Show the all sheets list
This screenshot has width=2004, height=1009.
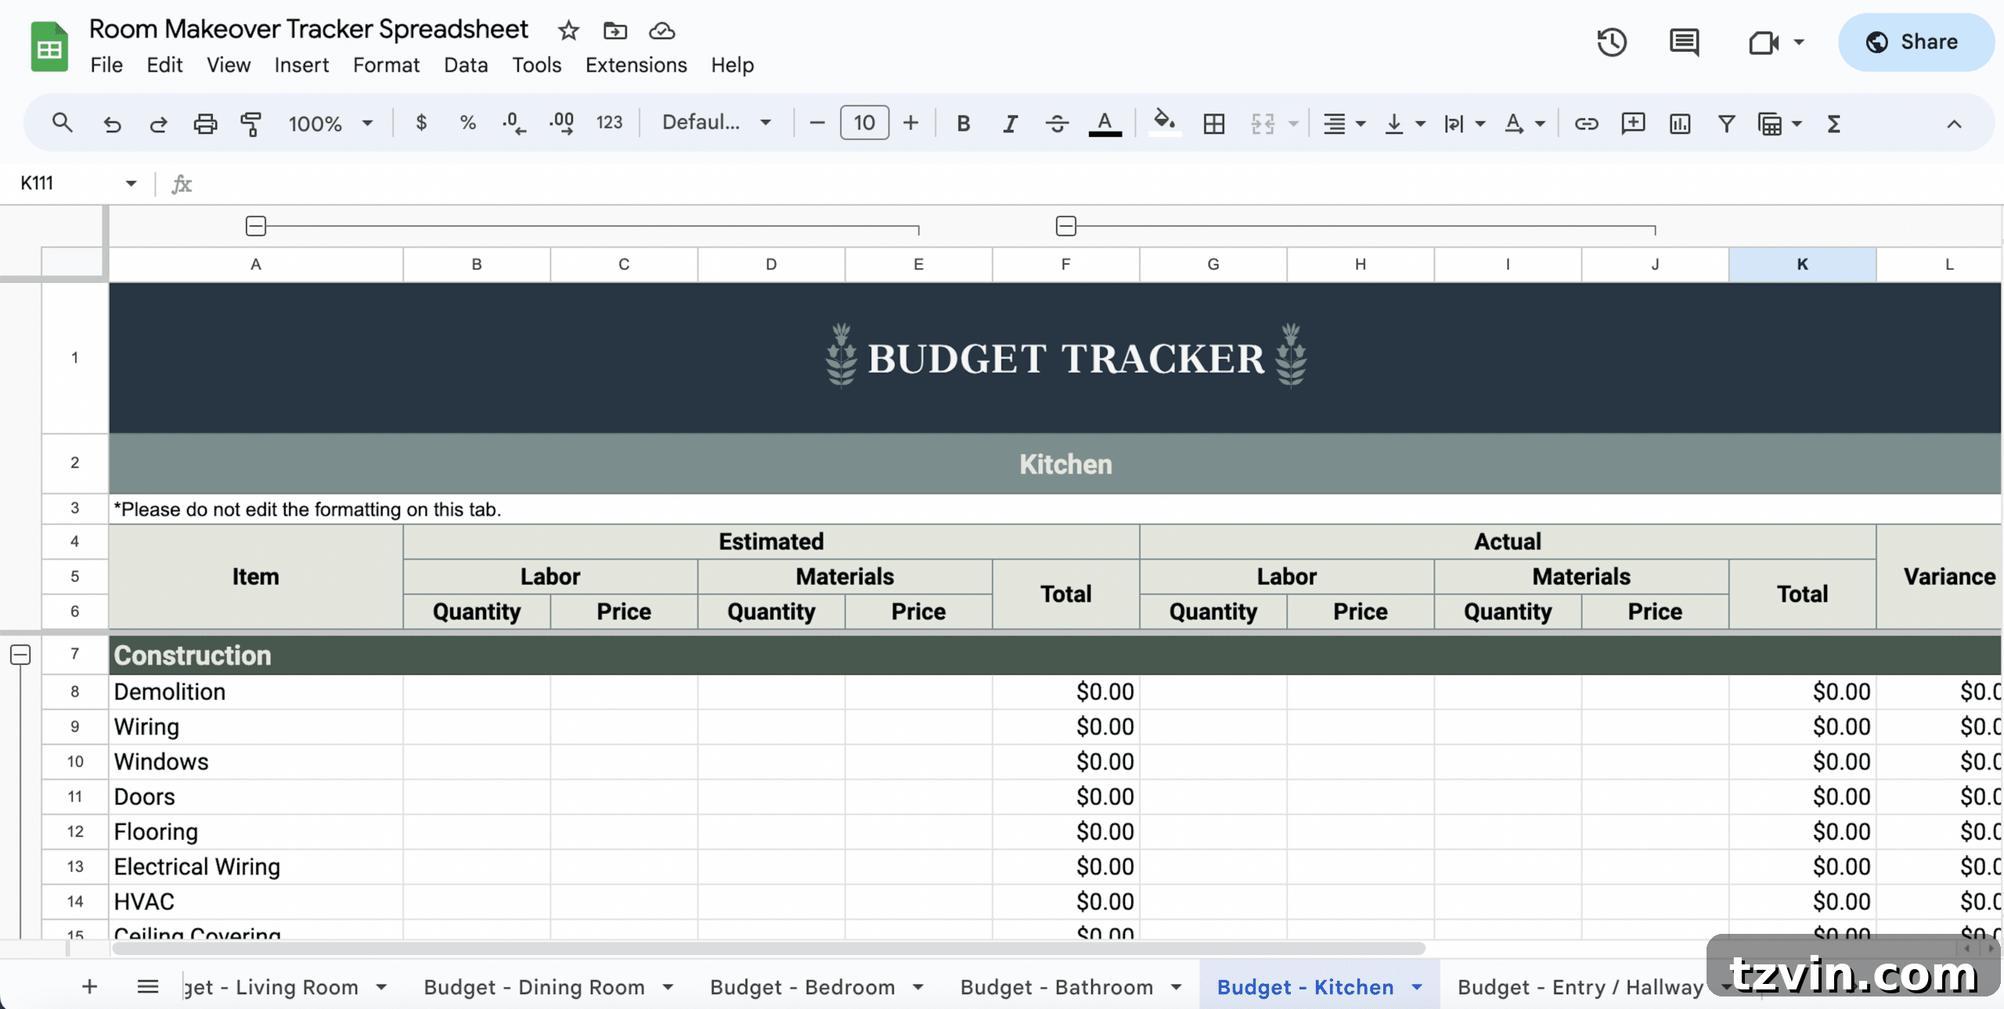coord(148,987)
